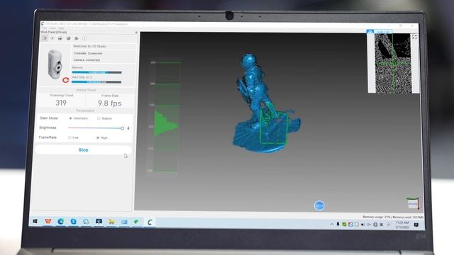Click the highlighted label above camera preview

coord(383,31)
